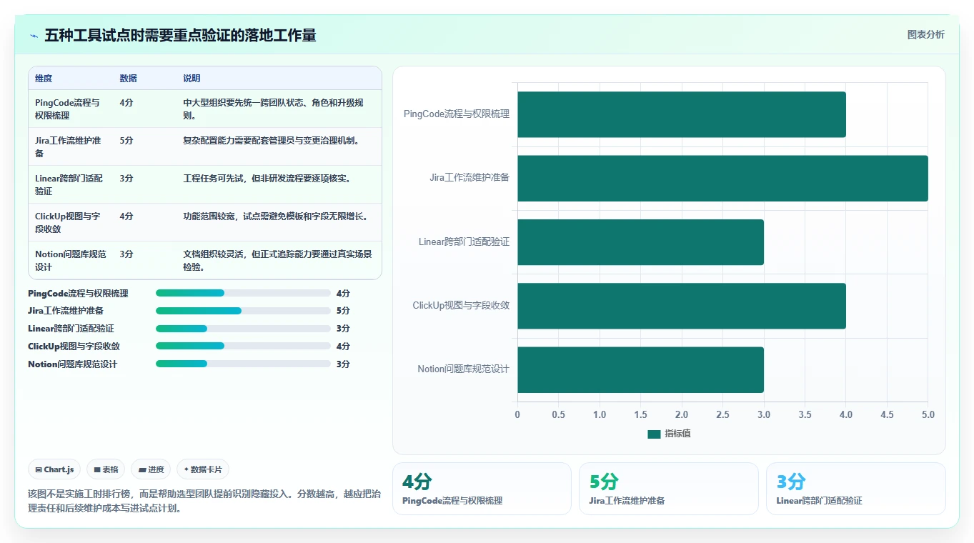The height and width of the screenshot is (543, 974).
Task: Click the description starting 工程任务可先试
Action: tap(267, 179)
